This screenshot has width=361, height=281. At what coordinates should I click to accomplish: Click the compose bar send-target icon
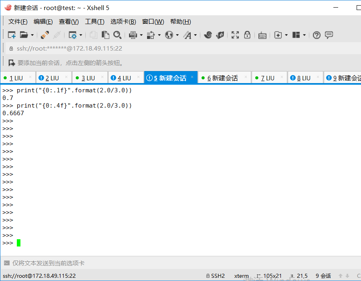pyautogui.click(x=7, y=263)
